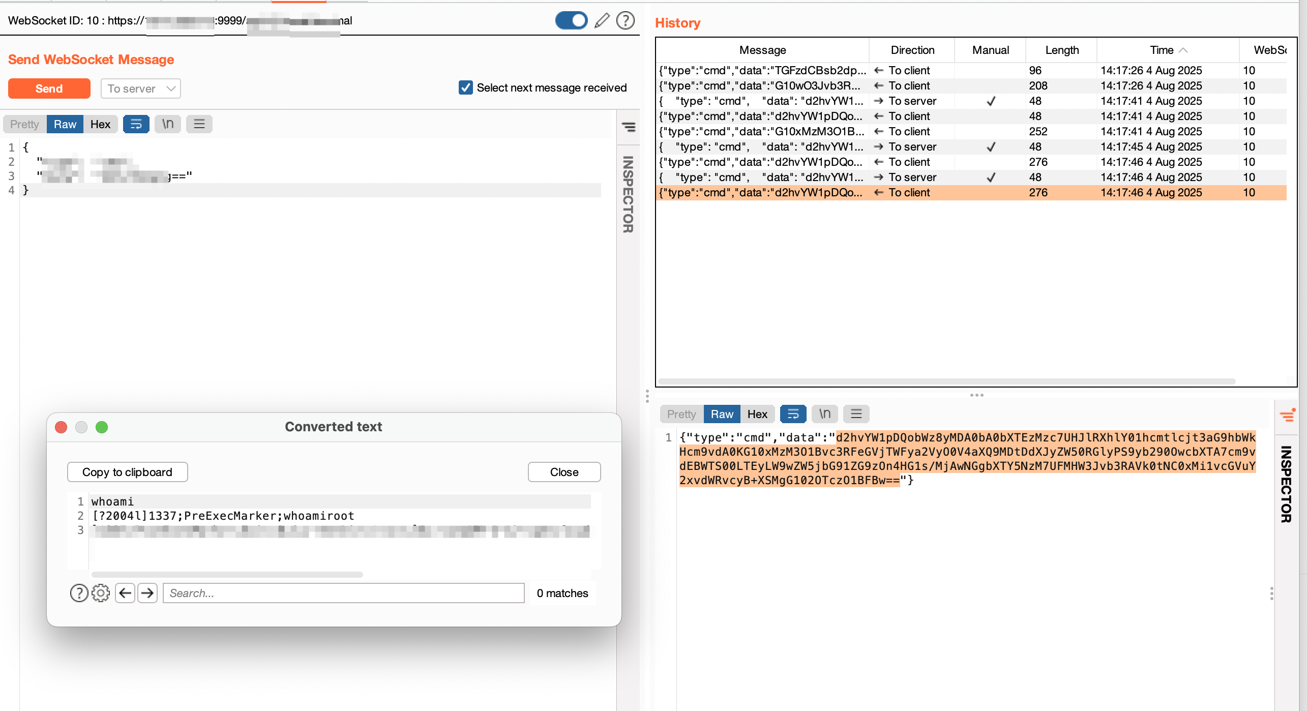
Task: Switch to Raw view in history viewer
Action: point(722,414)
